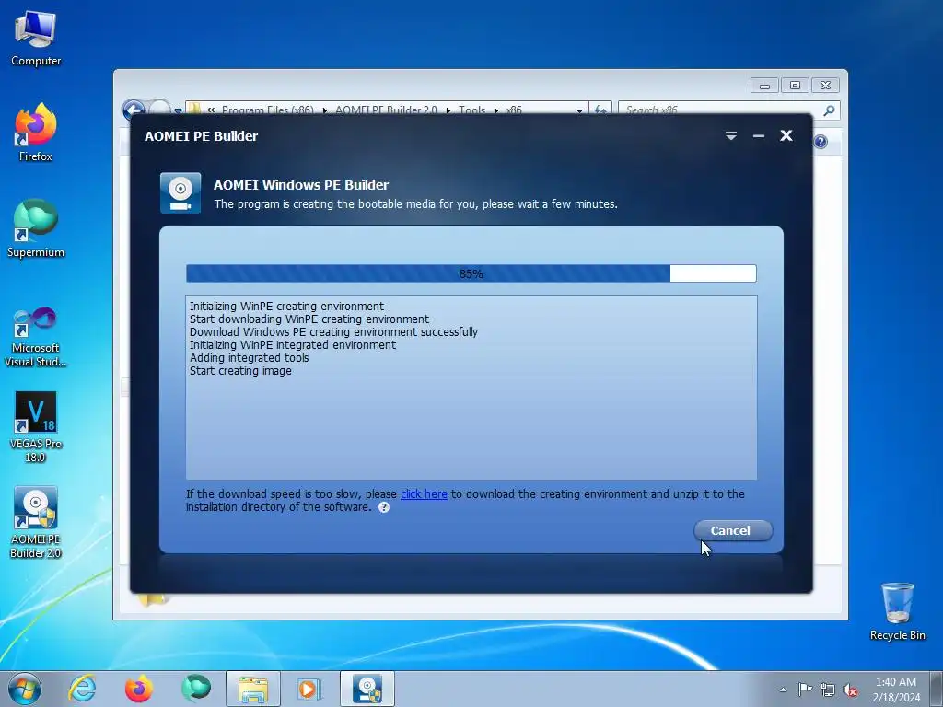Screen dimensions: 943x707
Task: Open the Supermium desktop shortcut
Action: (x=36, y=228)
